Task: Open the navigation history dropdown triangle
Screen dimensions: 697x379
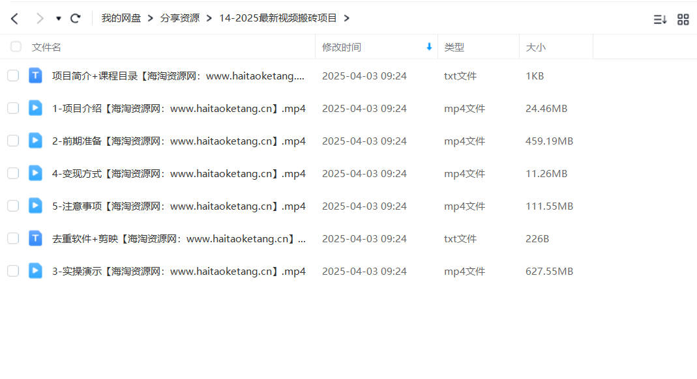Action: (58, 19)
